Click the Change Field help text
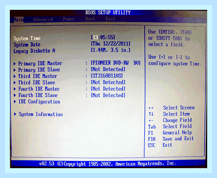The width and height of the screenshot is (217, 178). (x=177, y=120)
